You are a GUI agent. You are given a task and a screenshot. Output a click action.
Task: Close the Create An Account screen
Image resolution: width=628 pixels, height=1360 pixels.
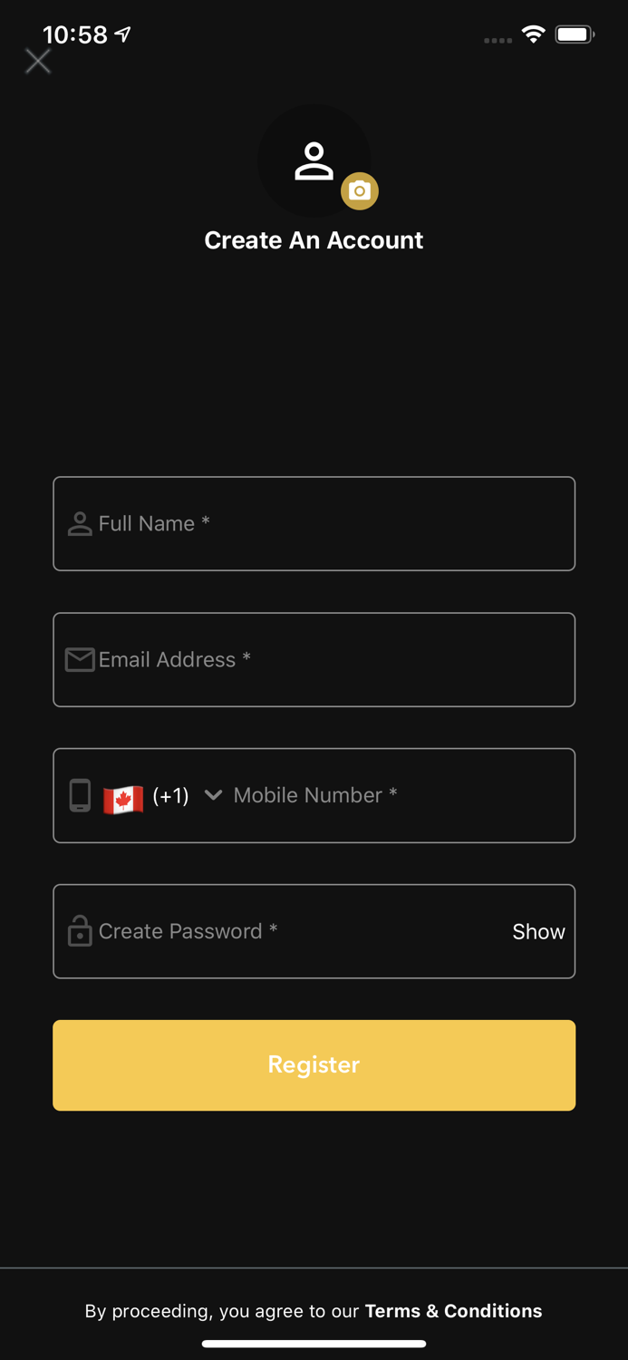point(37,61)
